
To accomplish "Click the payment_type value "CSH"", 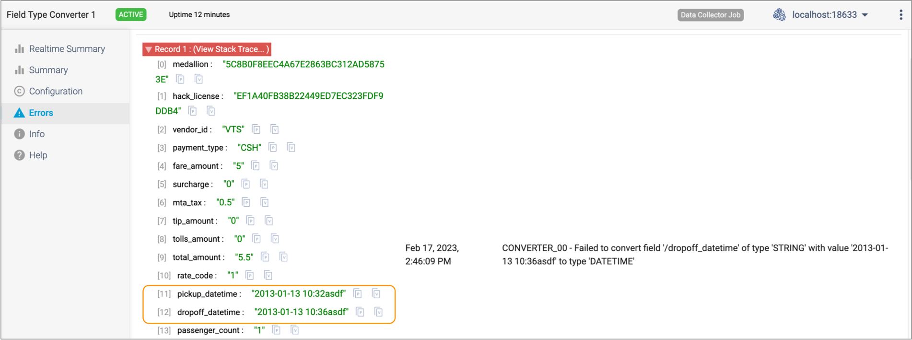I will coord(249,148).
